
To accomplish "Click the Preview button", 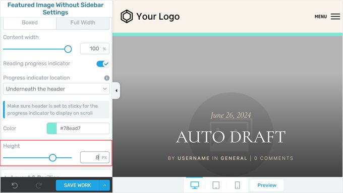I will [267, 185].
